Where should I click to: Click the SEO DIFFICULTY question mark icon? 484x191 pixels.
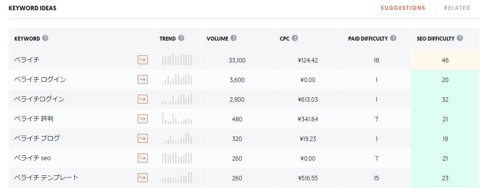point(460,38)
